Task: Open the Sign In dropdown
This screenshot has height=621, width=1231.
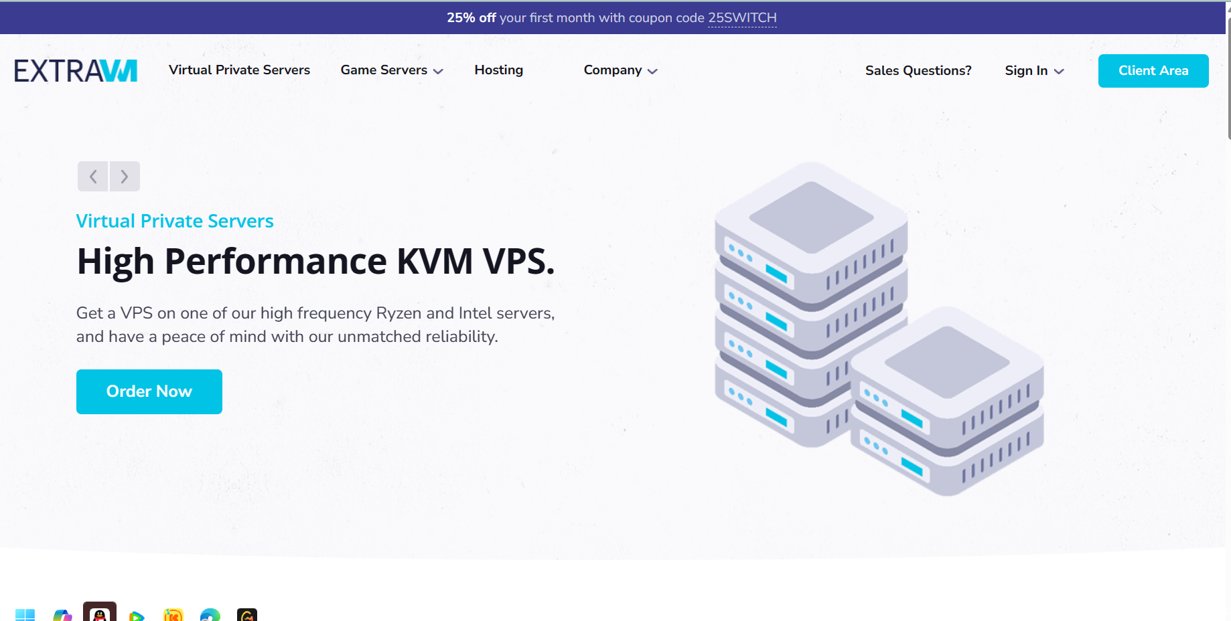Action: pos(1034,71)
